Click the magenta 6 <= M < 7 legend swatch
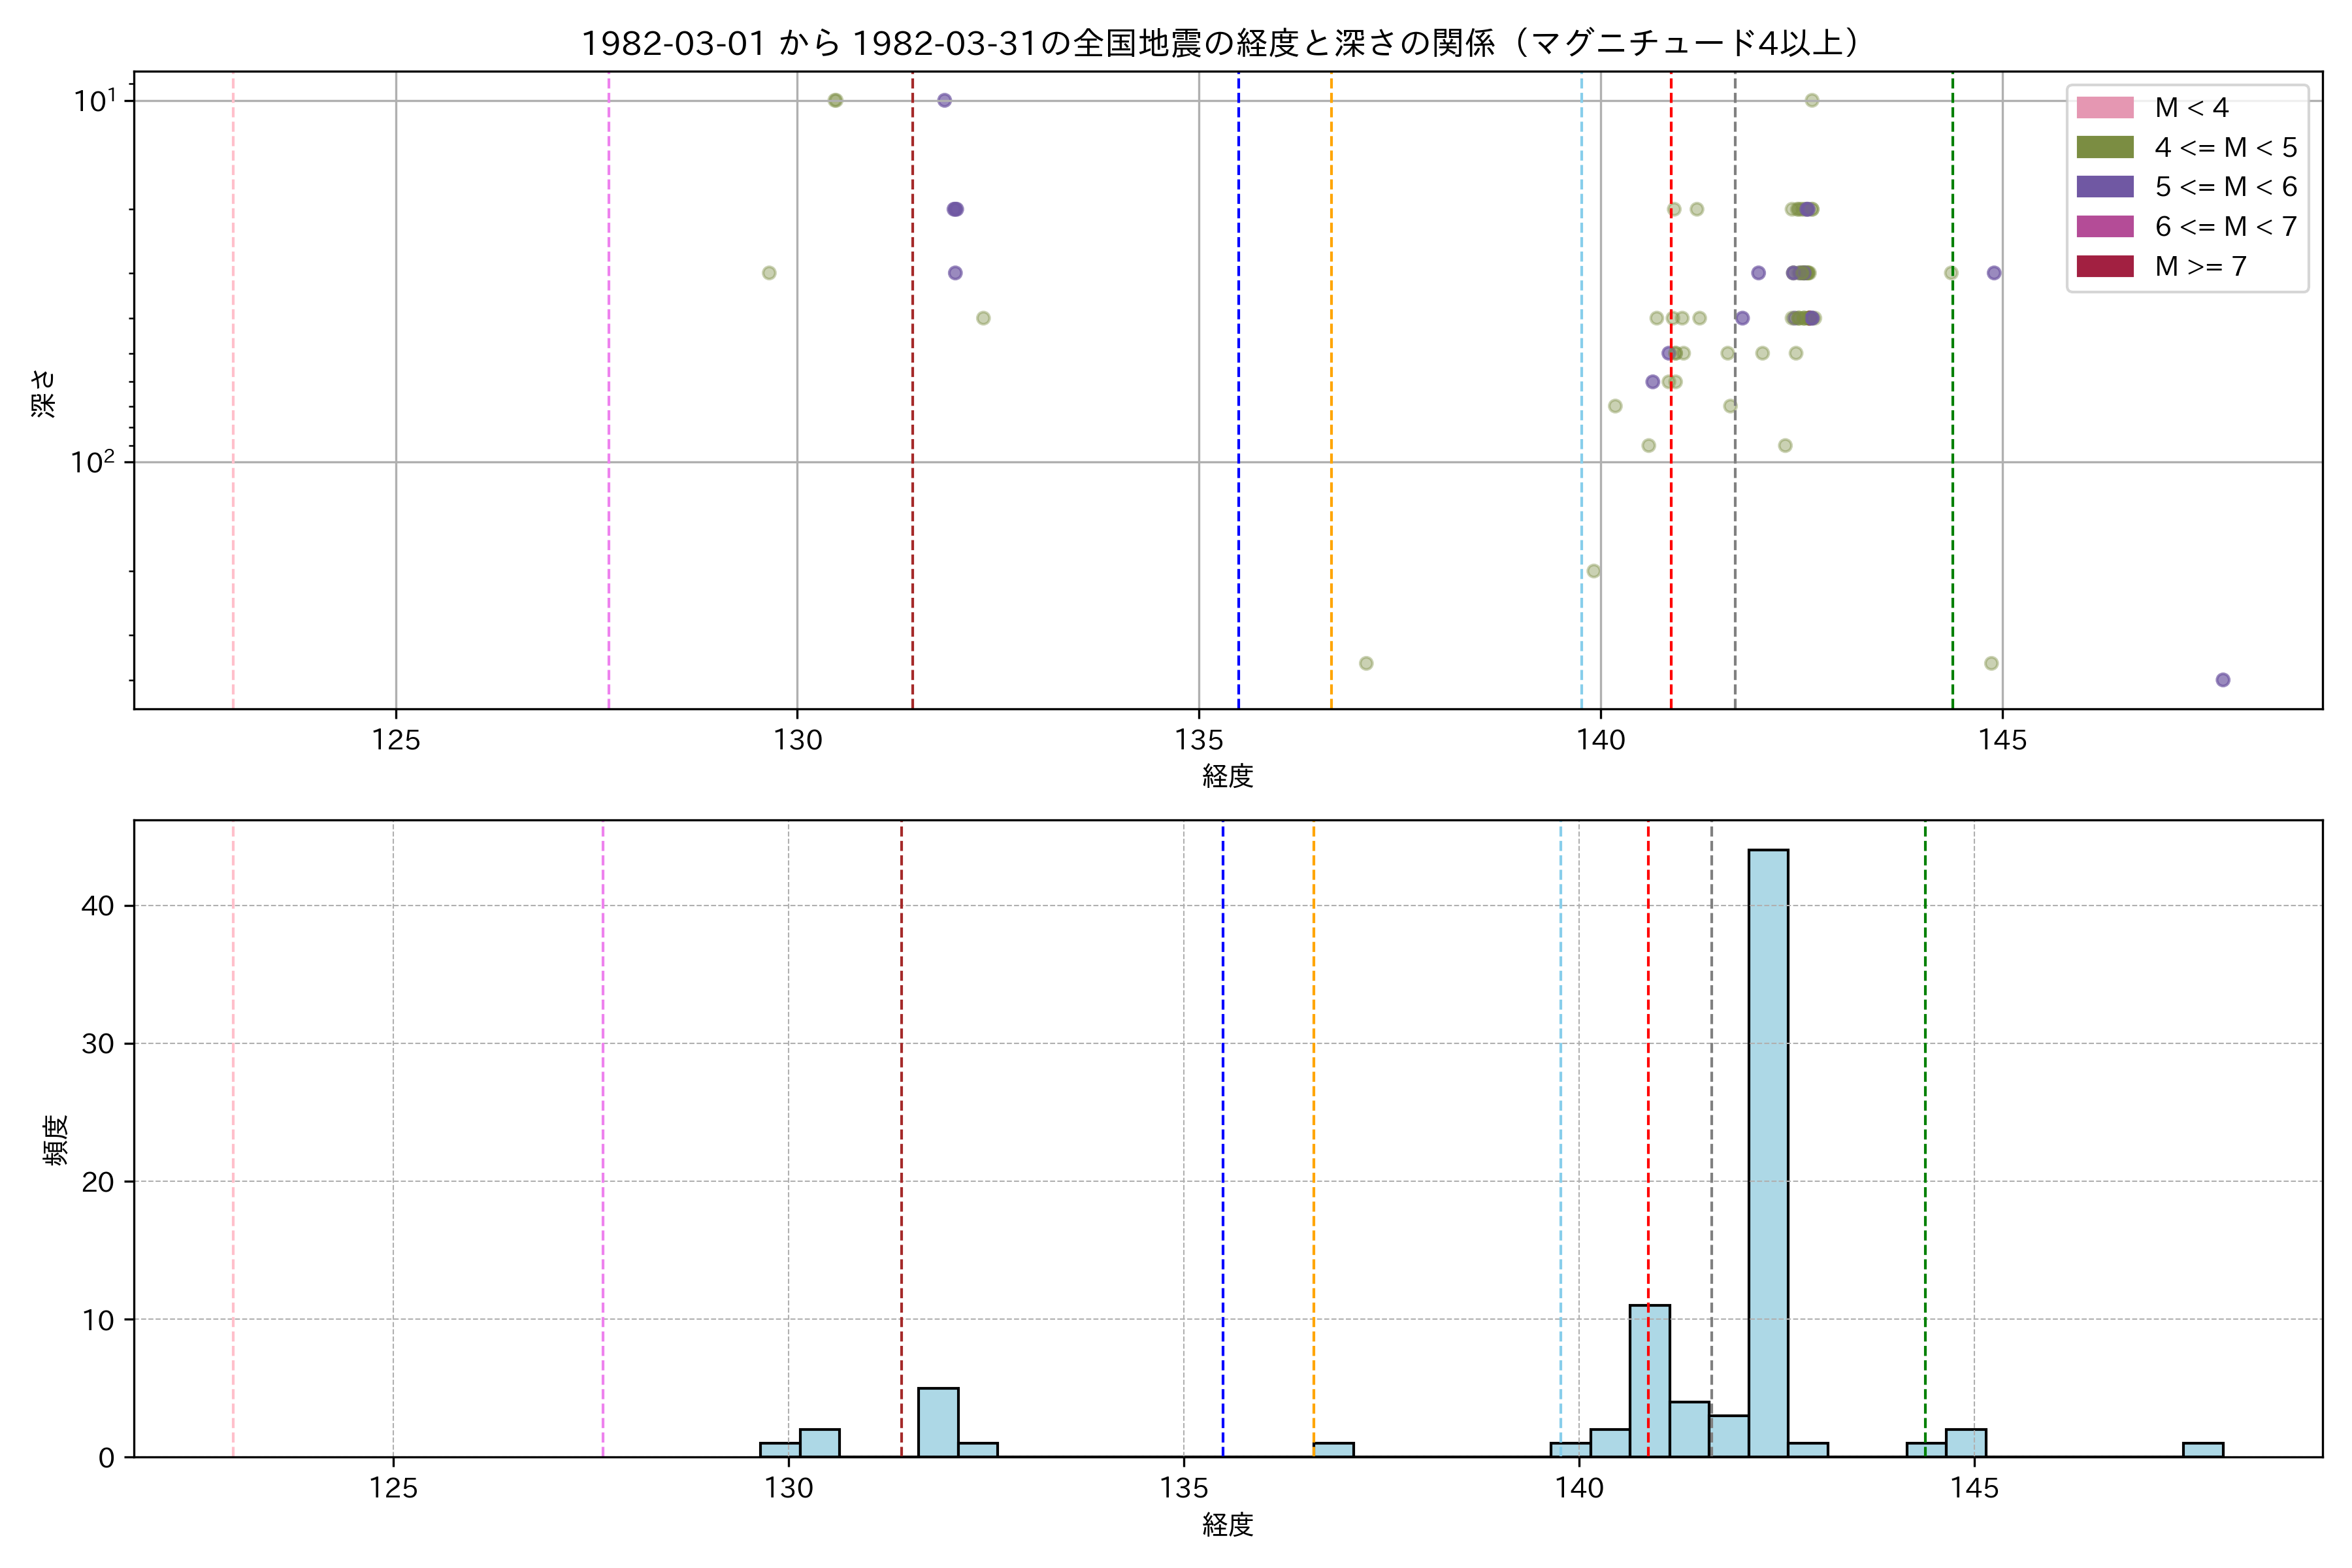2352x1568 pixels. point(2104,227)
